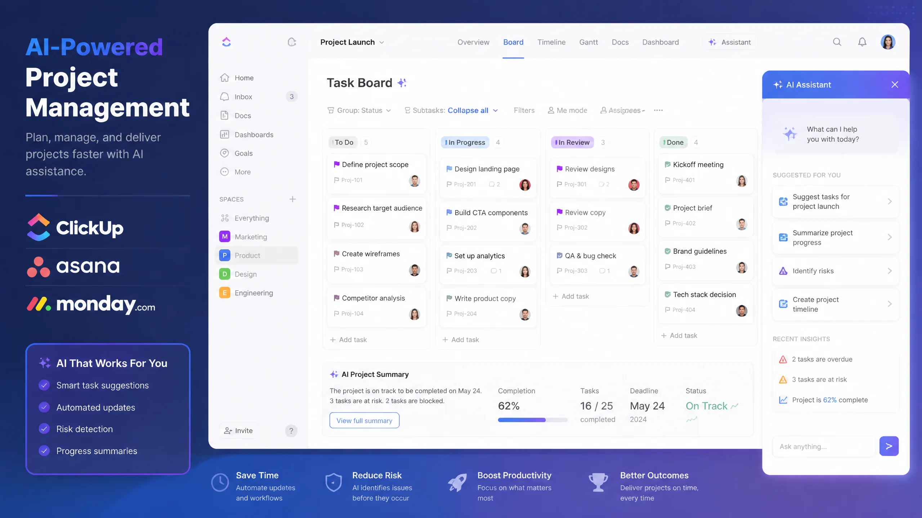Screen dimensions: 922x518
Task: Switch to the Docs tab
Action: point(620,42)
